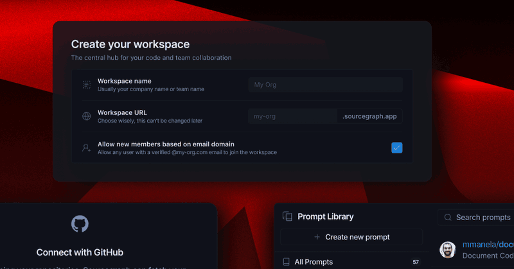
Task: Click the add-member person icon
Action: [x=87, y=148]
